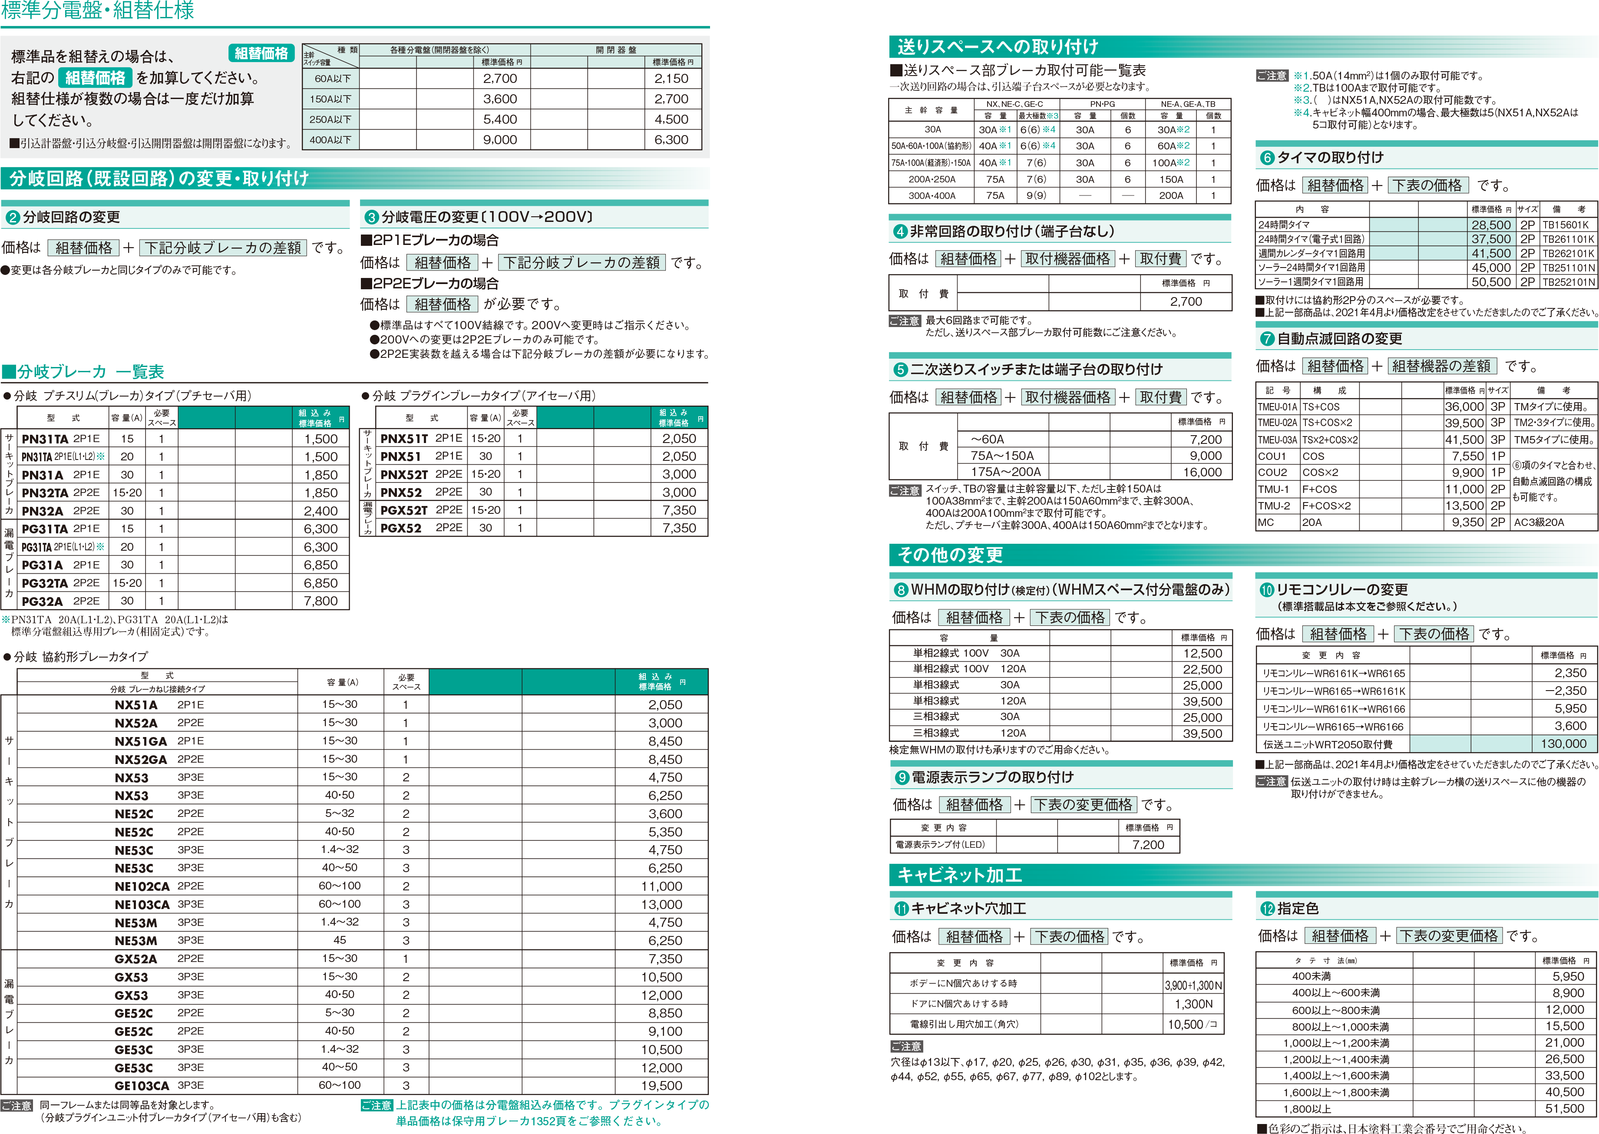The height and width of the screenshot is (1134, 1599).
Task: Click the NE103CA model name
Action: click(142, 905)
